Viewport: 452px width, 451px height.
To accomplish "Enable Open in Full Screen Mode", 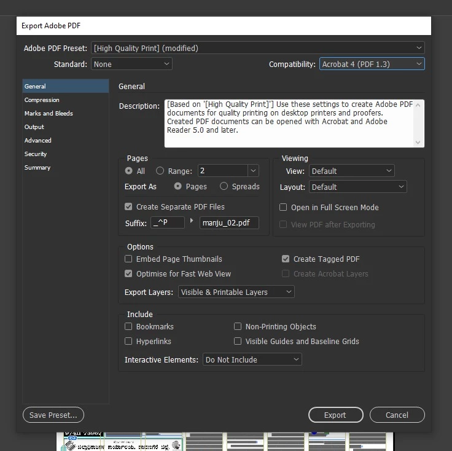I will click(283, 207).
